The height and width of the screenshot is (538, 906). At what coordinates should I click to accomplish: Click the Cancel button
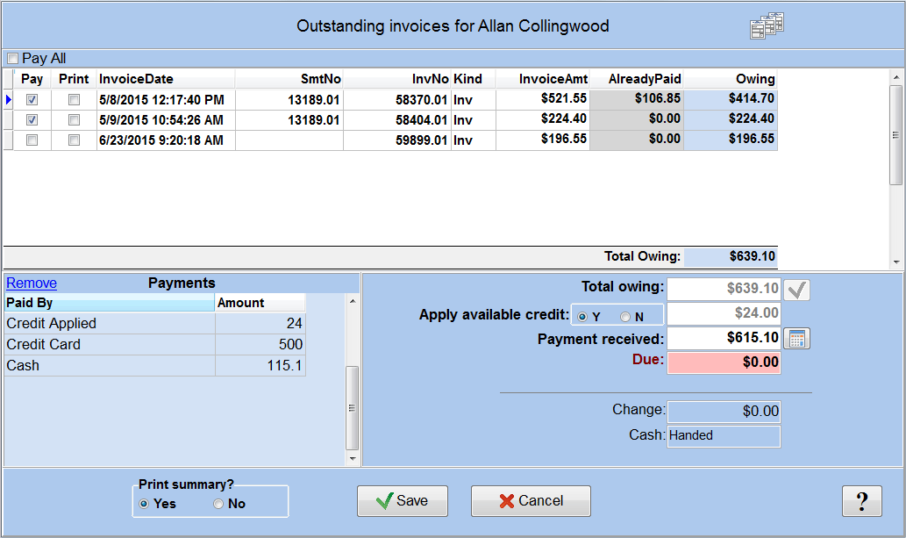[531, 501]
